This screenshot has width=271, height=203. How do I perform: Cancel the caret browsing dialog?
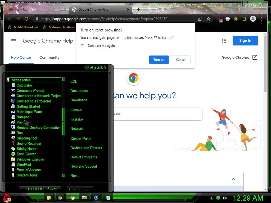180,60
